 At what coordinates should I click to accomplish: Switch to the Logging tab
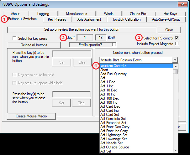(43, 14)
